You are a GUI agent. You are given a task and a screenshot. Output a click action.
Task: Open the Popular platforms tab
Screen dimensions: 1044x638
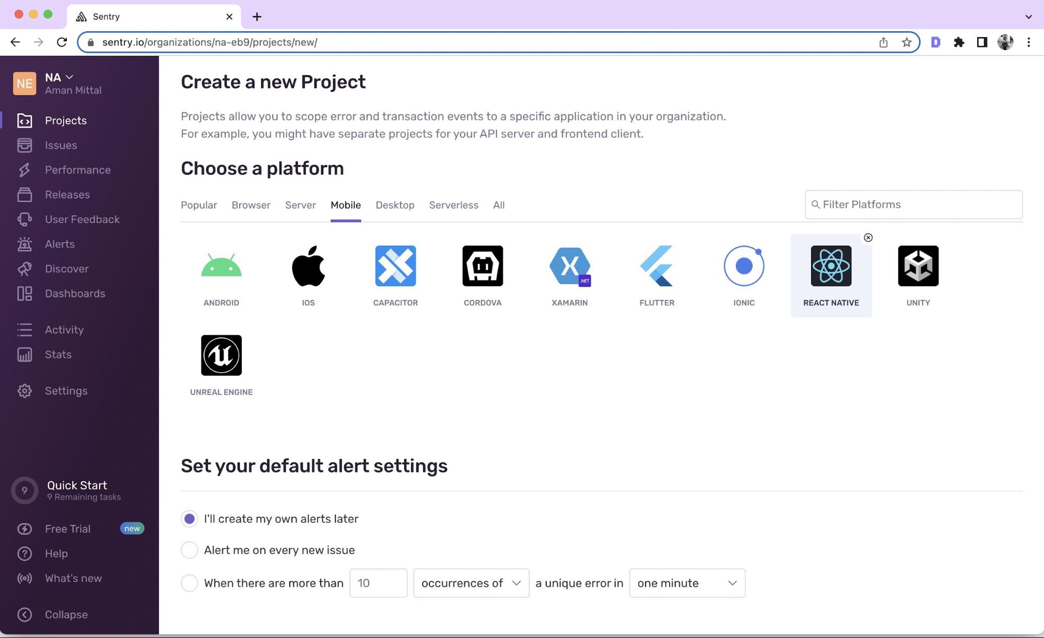click(x=198, y=205)
